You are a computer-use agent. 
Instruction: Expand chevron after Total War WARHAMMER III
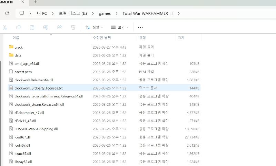coord(179,13)
